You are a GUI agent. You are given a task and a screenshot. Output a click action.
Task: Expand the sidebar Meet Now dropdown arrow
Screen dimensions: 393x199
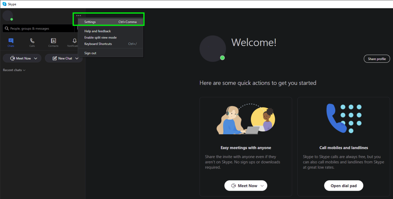(36, 59)
